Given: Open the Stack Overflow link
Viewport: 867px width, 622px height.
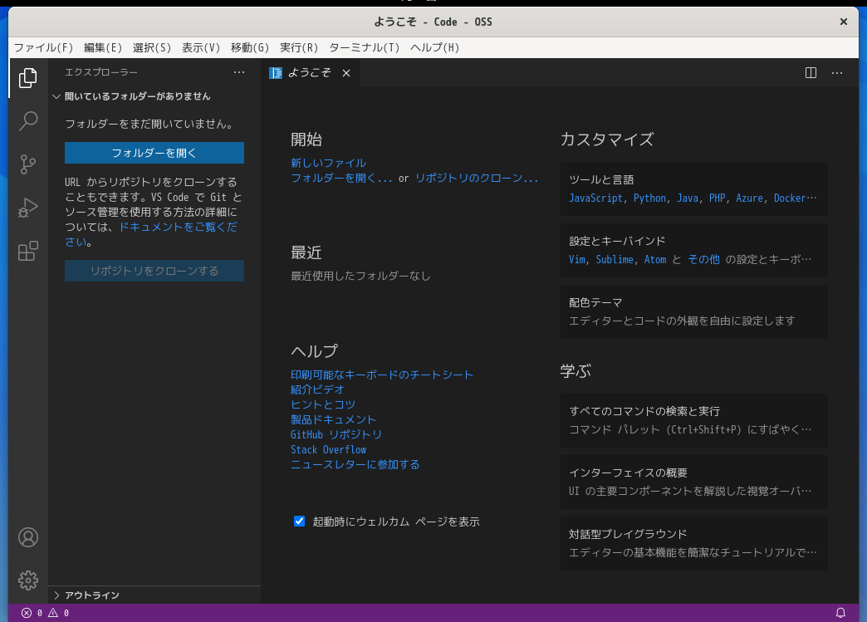Looking at the screenshot, I should click(x=328, y=449).
